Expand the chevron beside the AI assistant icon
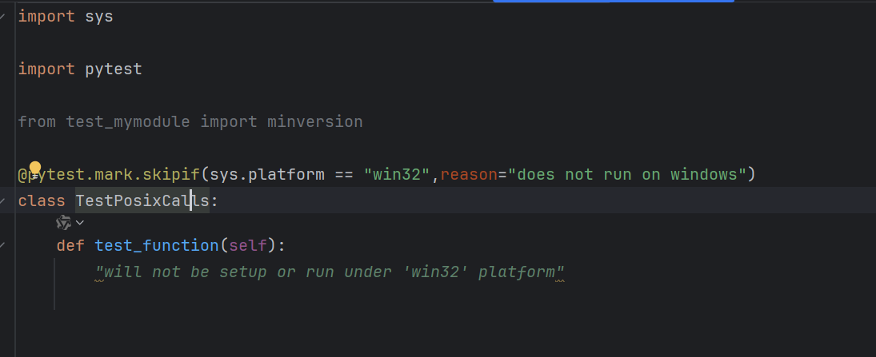 coord(80,223)
